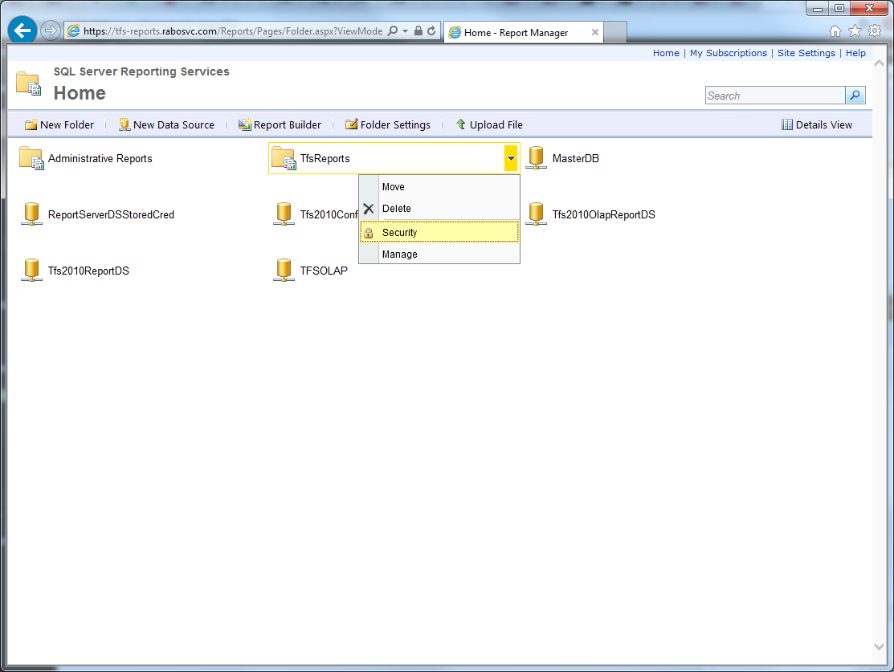Click the ReportServerDSStoredCred data source icon
This screenshot has height=672, width=894.
(x=31, y=214)
